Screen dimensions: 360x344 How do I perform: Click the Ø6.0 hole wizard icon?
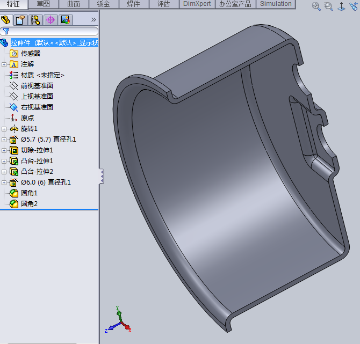click(14, 182)
